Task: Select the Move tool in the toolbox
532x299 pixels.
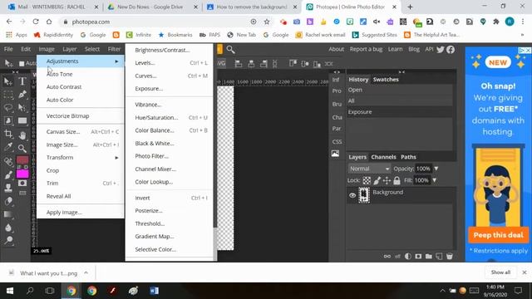Action: point(8,81)
